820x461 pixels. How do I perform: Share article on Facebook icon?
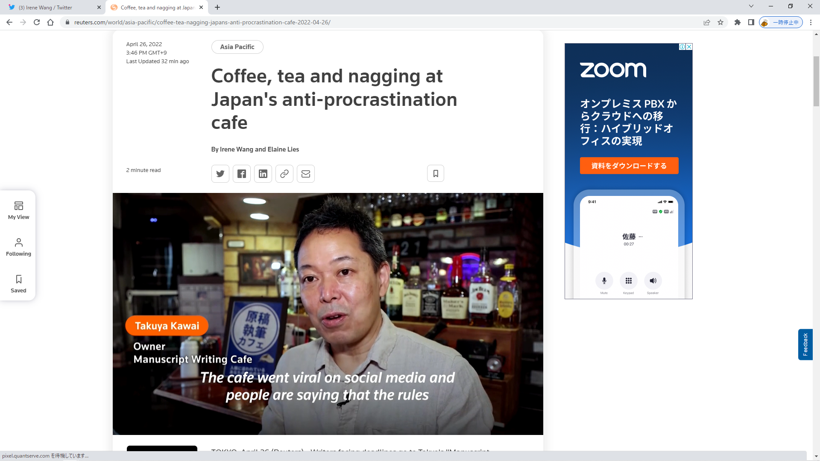coord(242,174)
